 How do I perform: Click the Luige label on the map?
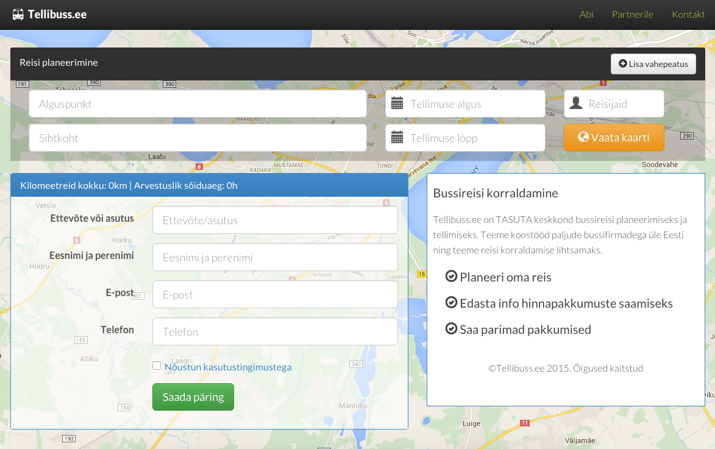pyautogui.click(x=472, y=423)
